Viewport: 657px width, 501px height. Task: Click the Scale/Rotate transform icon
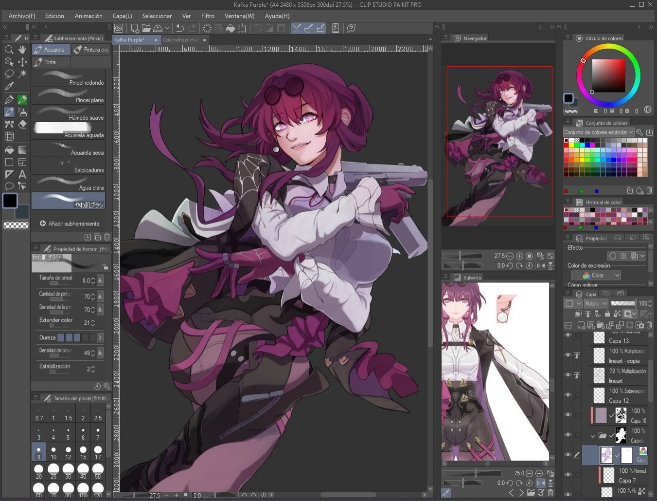[x=242, y=28]
